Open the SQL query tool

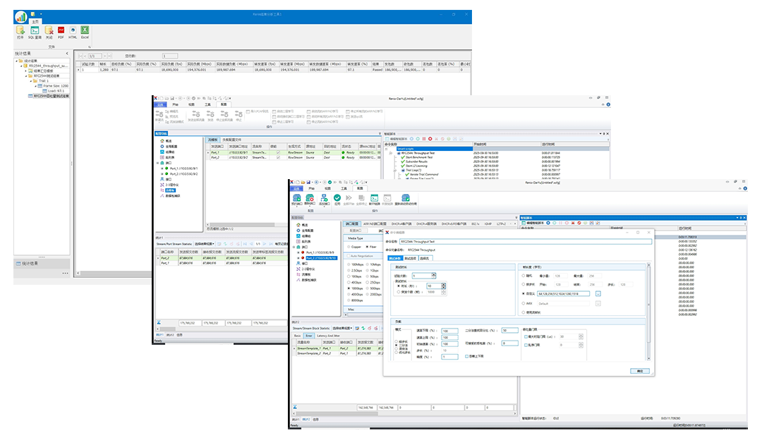tap(35, 32)
